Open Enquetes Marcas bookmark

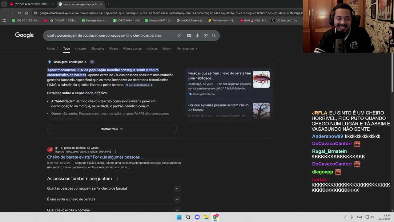(x=95, y=21)
